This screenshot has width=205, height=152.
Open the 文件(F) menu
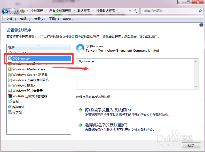point(11,19)
